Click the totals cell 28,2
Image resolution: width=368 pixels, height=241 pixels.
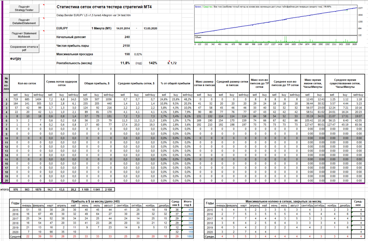73,189
